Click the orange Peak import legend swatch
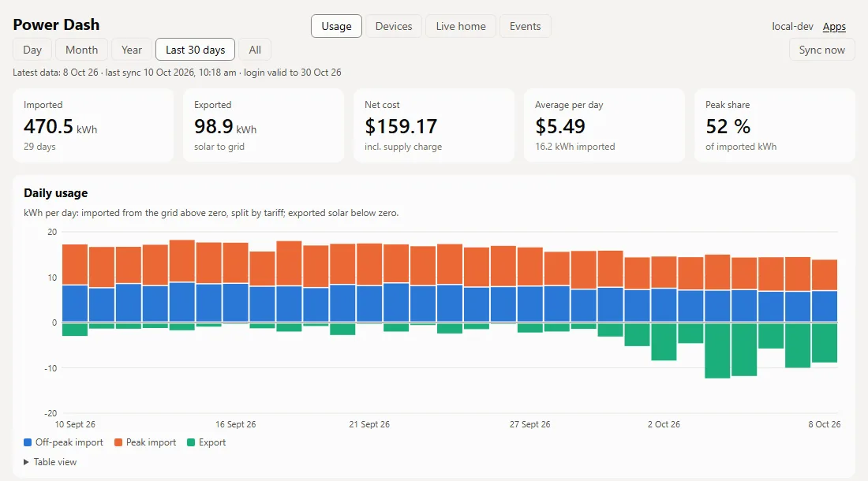 point(118,442)
